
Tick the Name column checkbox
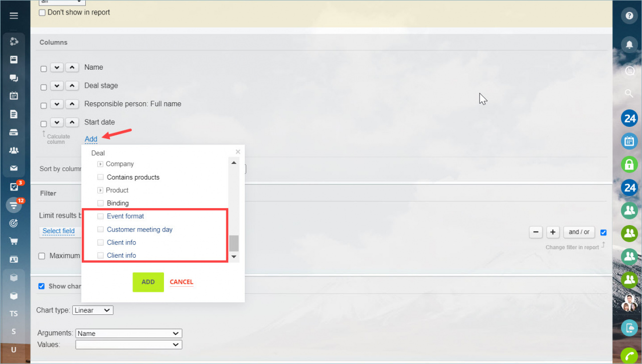tap(44, 69)
